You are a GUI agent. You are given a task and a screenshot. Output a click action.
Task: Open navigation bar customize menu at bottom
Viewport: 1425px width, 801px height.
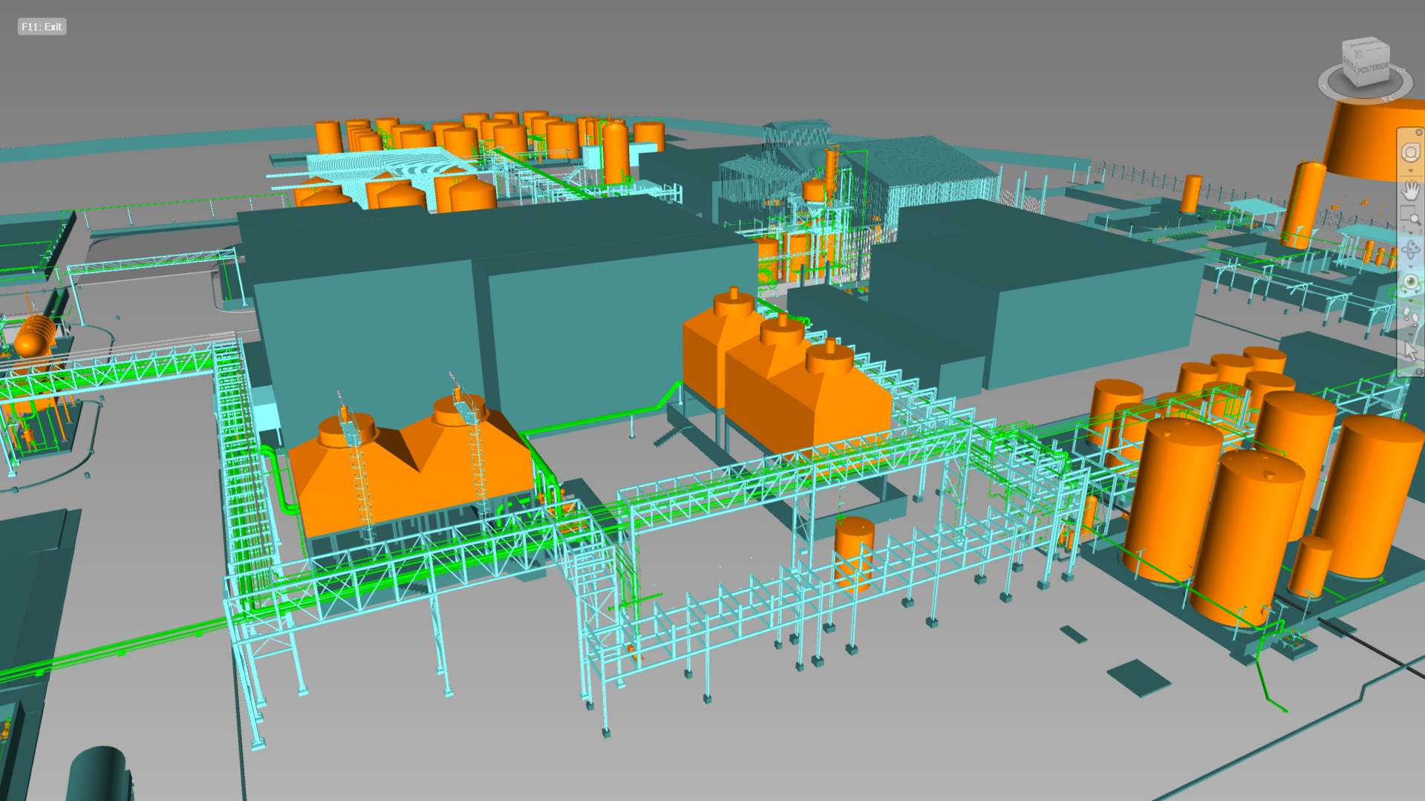coord(1418,372)
